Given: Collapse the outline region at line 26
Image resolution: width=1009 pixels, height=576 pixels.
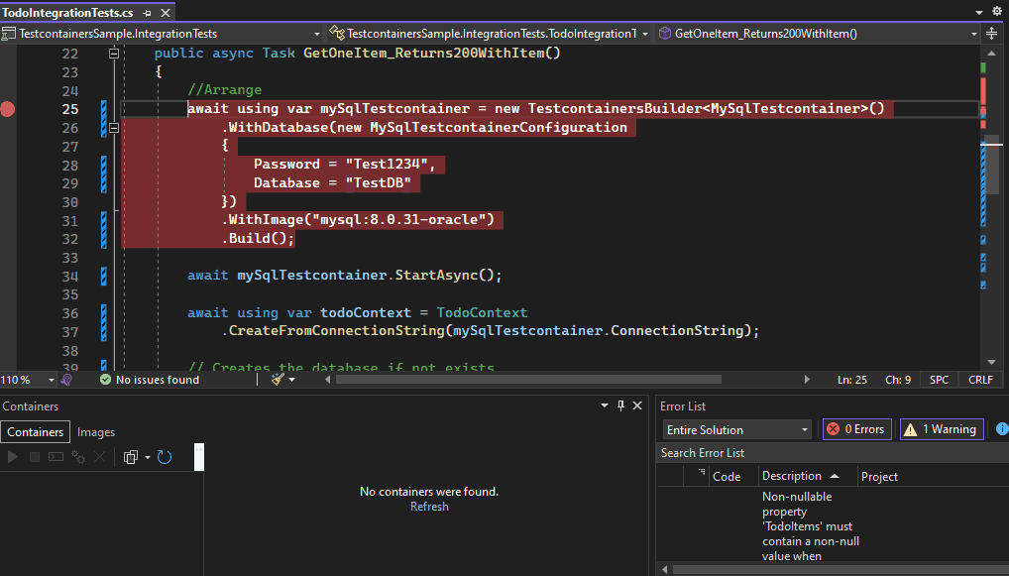Looking at the screenshot, I should (x=114, y=128).
